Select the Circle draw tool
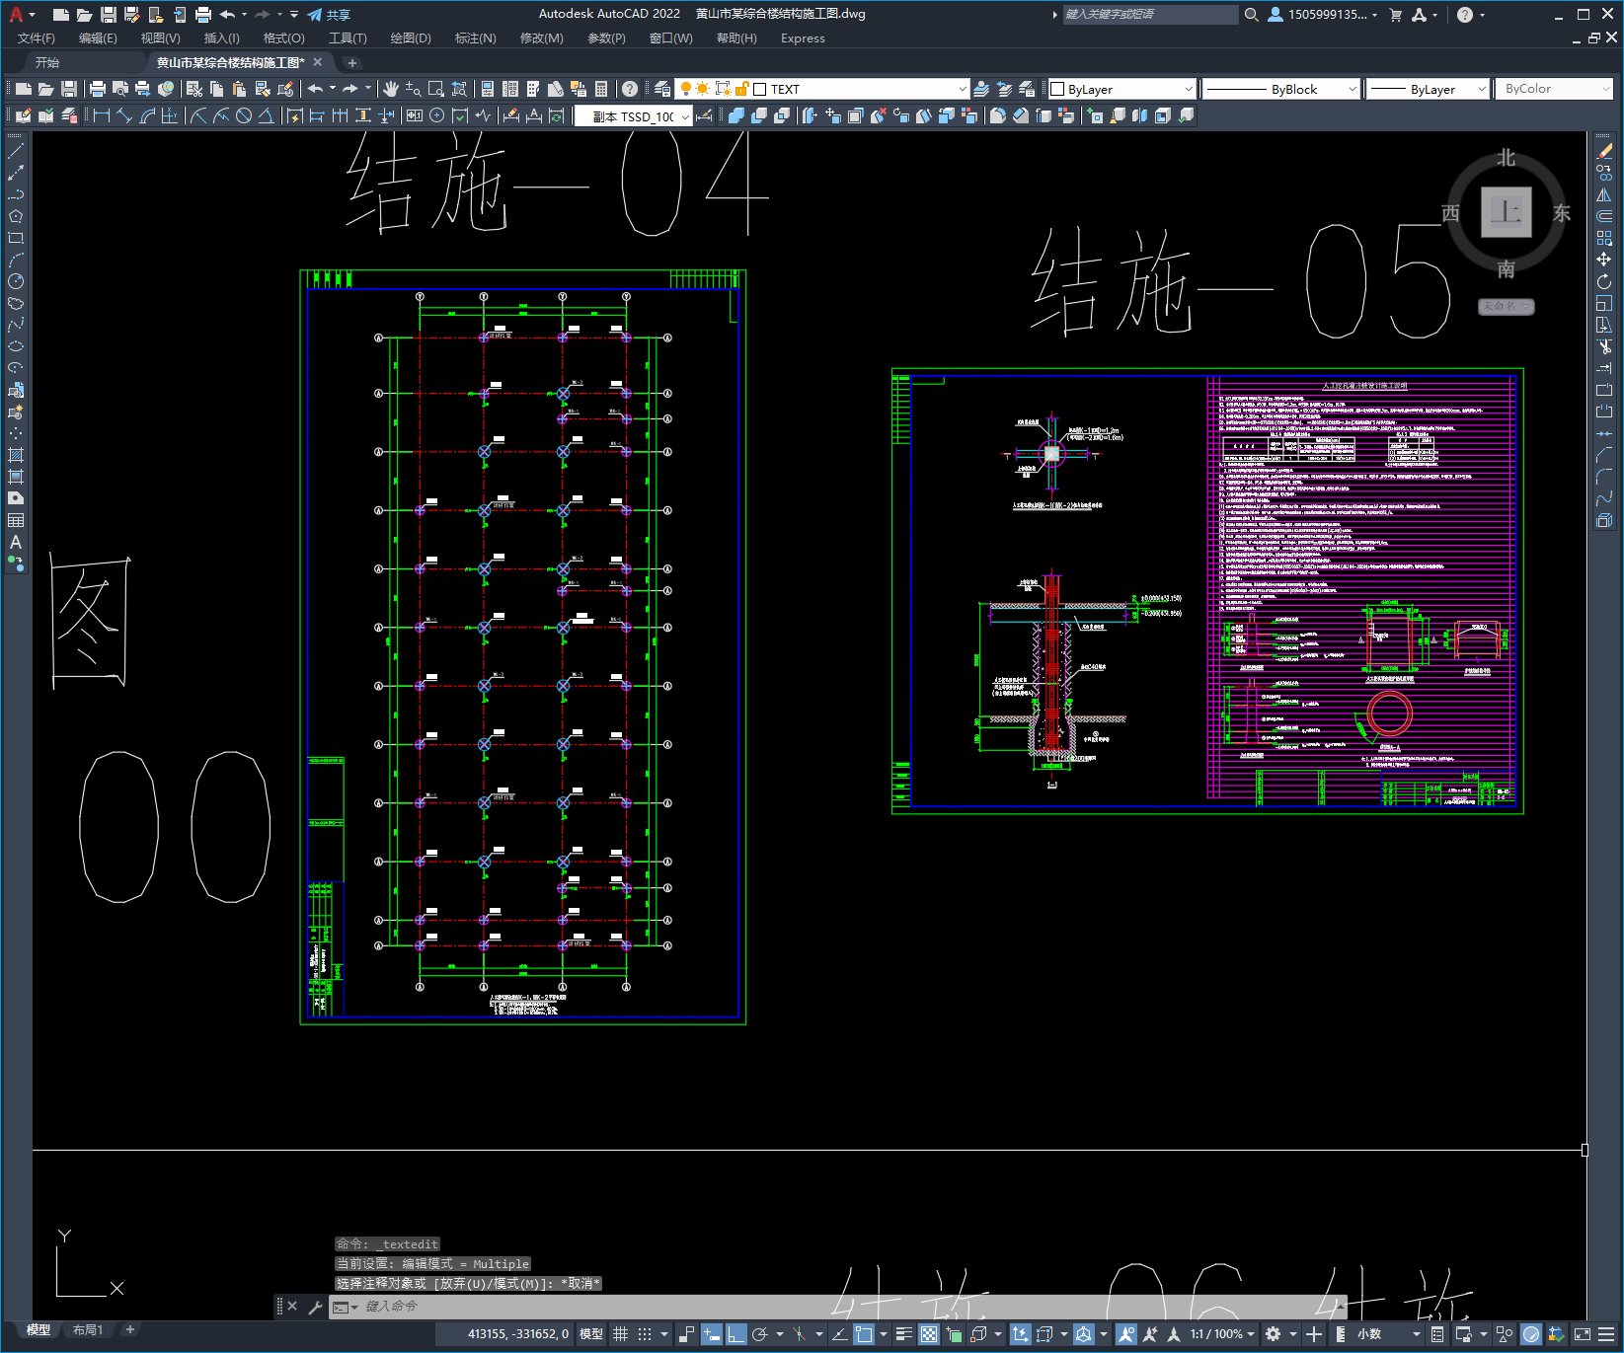The image size is (1624, 1353). click(x=16, y=281)
